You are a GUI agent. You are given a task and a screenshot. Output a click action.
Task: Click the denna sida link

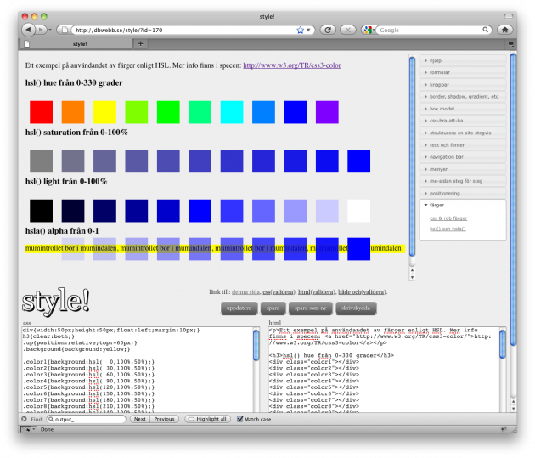(x=245, y=291)
